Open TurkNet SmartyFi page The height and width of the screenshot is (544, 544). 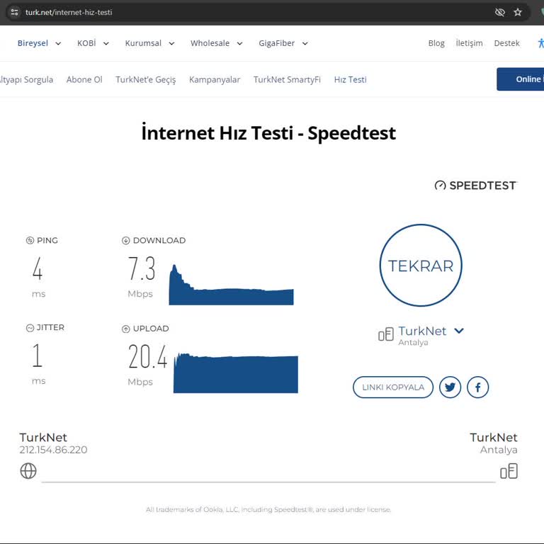[x=287, y=80]
